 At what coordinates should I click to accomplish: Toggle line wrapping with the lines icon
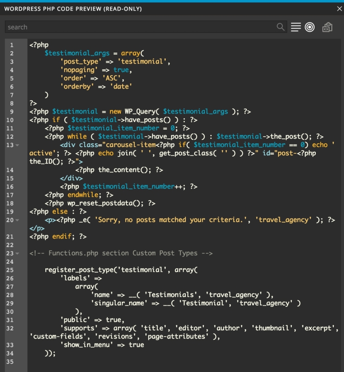[296, 26]
